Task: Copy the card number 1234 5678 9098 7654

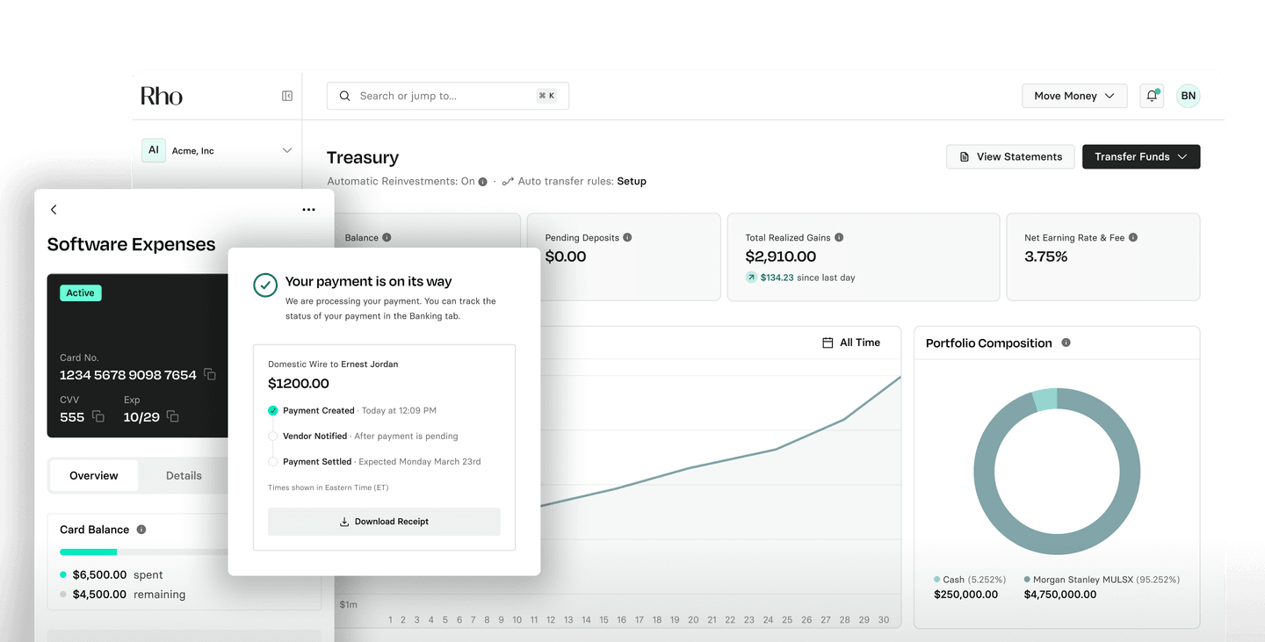Action: 209,375
